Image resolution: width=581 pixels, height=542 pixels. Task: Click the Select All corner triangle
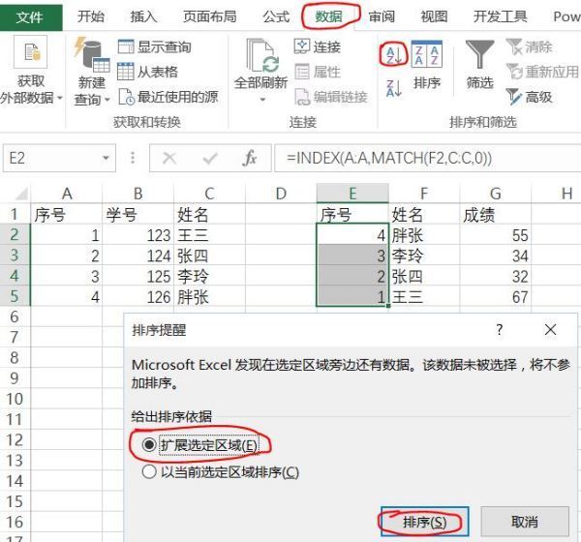(21, 194)
